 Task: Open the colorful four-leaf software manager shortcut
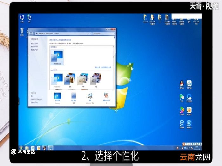[182, 111]
